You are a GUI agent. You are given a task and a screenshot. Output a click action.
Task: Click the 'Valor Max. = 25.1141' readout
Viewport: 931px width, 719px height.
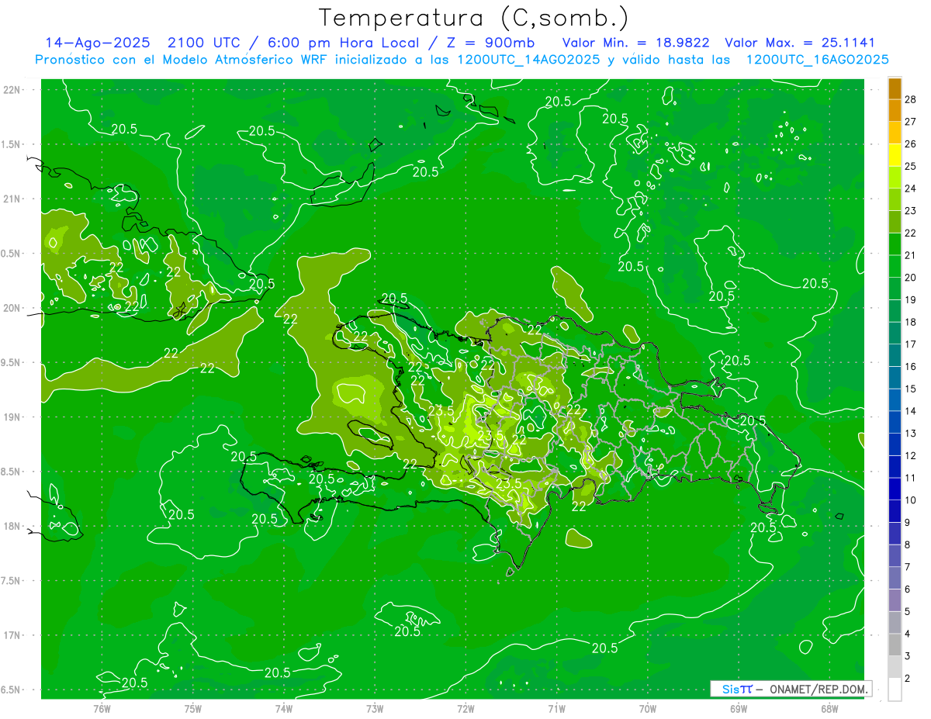(800, 43)
